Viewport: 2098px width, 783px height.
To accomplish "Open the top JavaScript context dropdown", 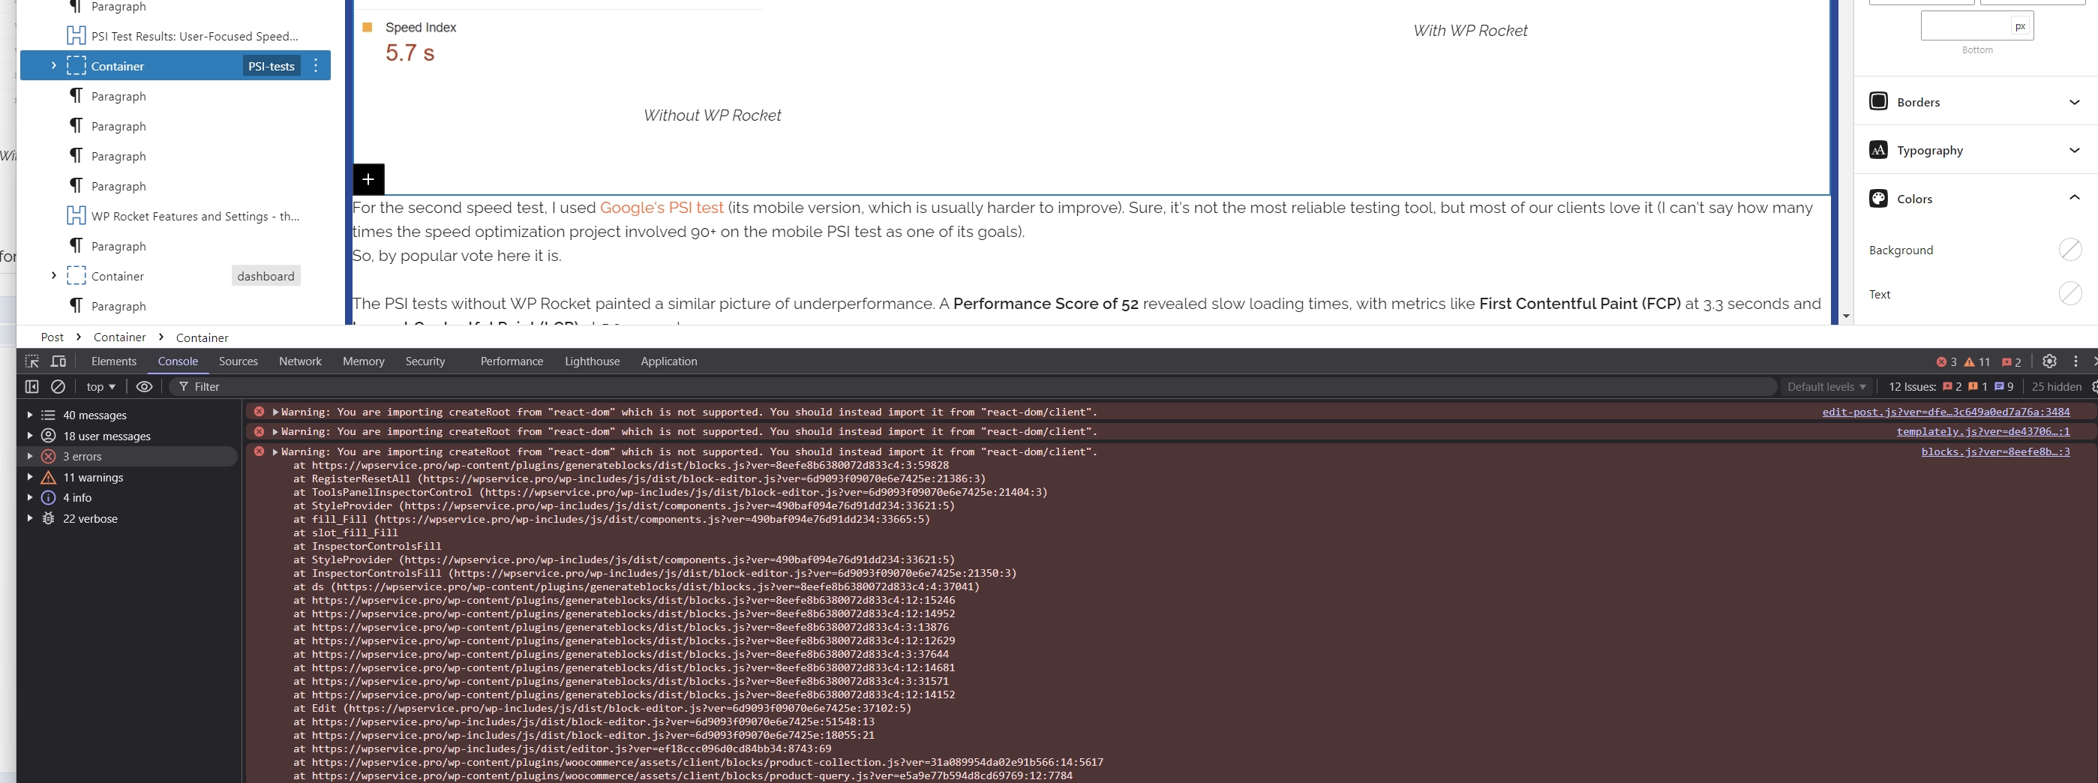I will click(101, 386).
